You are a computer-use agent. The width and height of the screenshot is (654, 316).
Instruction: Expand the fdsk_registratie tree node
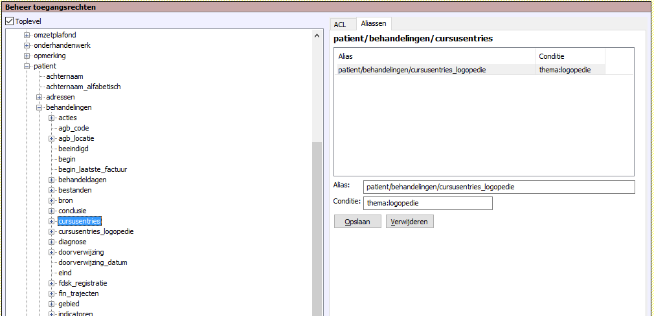(52, 283)
